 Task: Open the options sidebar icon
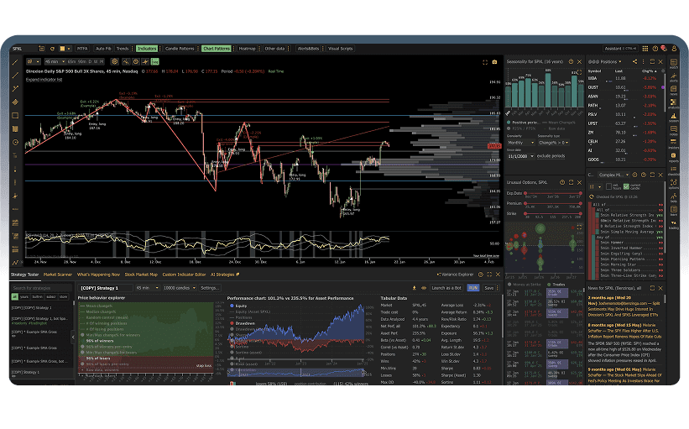(x=674, y=184)
